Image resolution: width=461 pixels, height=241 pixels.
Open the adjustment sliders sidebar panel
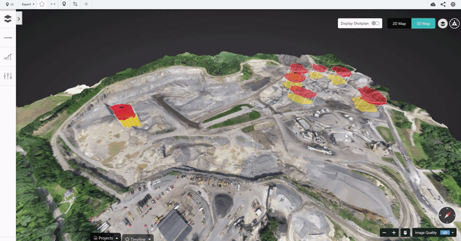(x=8, y=76)
